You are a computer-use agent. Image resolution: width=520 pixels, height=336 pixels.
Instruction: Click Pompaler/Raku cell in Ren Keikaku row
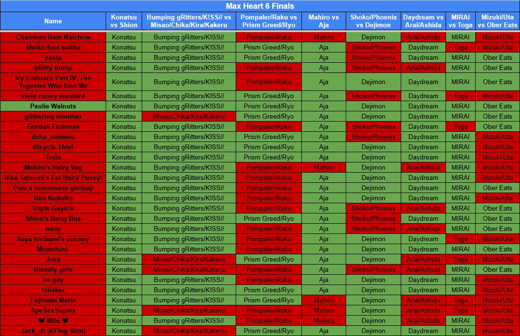(269, 198)
